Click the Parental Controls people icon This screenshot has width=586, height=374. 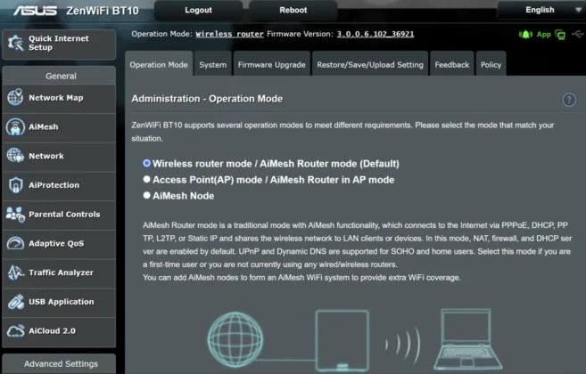pyautogui.click(x=15, y=215)
